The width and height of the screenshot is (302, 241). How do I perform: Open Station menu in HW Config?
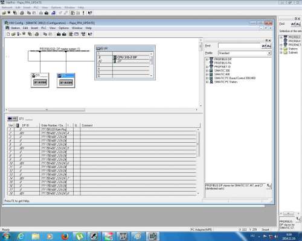tap(15, 28)
